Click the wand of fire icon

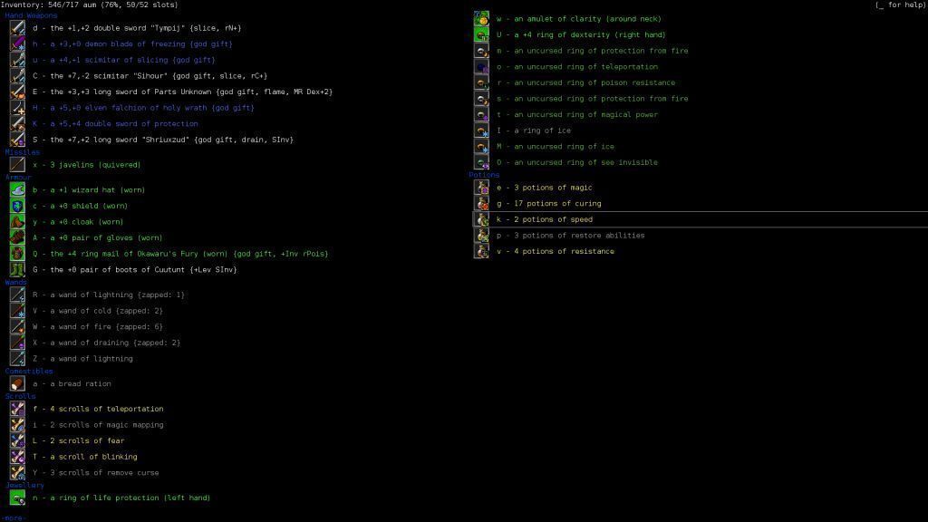click(x=17, y=326)
